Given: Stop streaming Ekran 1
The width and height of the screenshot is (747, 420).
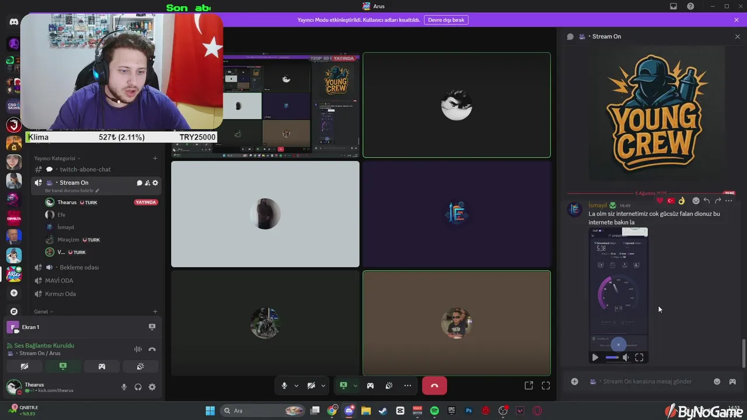Looking at the screenshot, I should [x=152, y=327].
